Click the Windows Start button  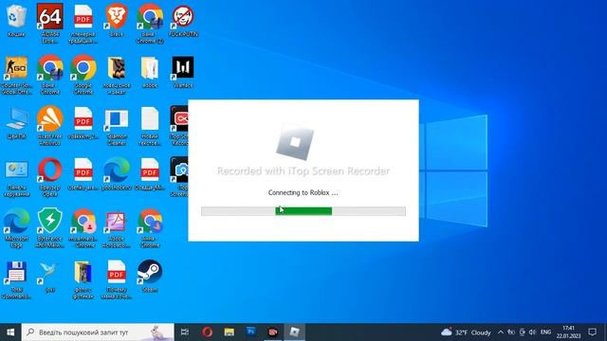(x=10, y=332)
